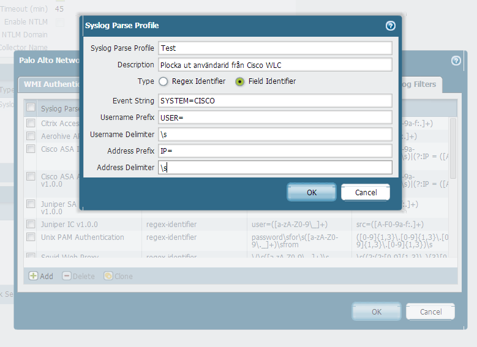Click the user= regex cell of Juniper IC

tap(290, 225)
